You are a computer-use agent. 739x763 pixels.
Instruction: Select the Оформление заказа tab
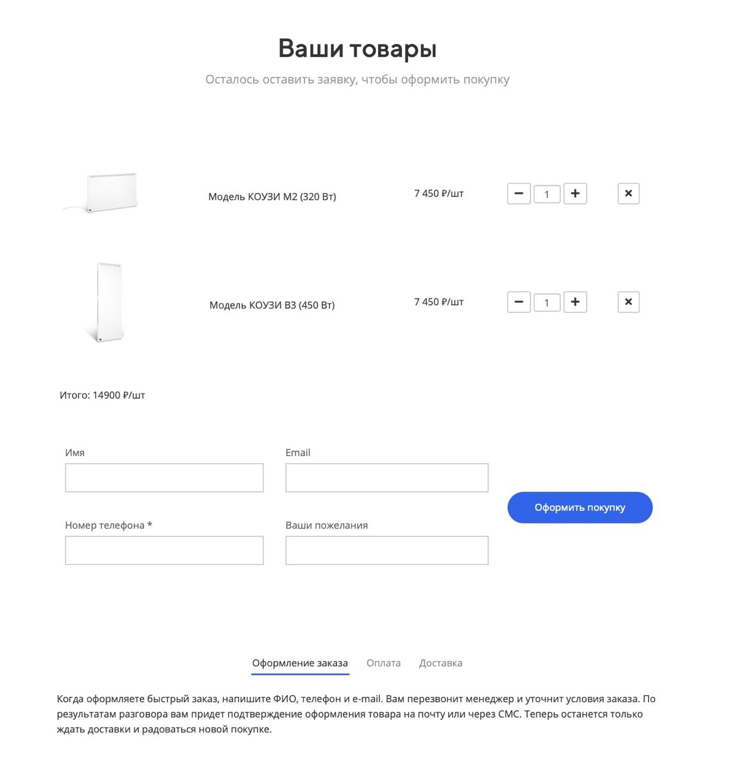point(300,663)
